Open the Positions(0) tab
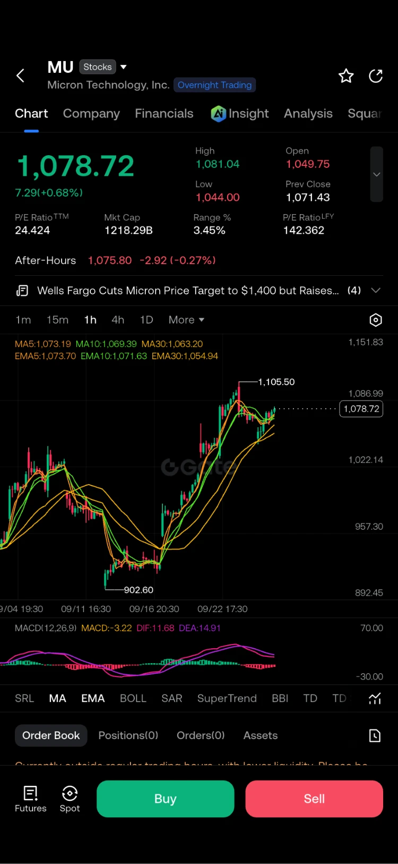The image size is (398, 864). [128, 735]
